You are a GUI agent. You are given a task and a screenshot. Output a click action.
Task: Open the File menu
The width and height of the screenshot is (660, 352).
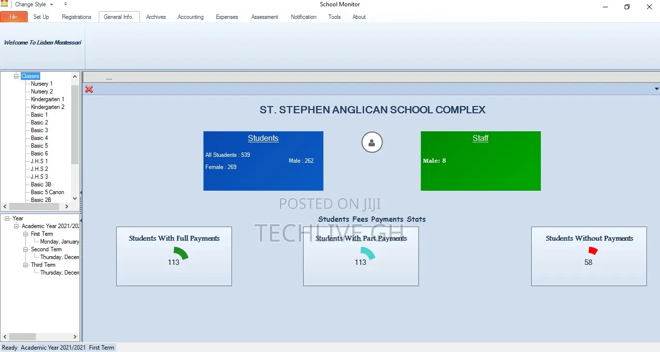pos(14,17)
